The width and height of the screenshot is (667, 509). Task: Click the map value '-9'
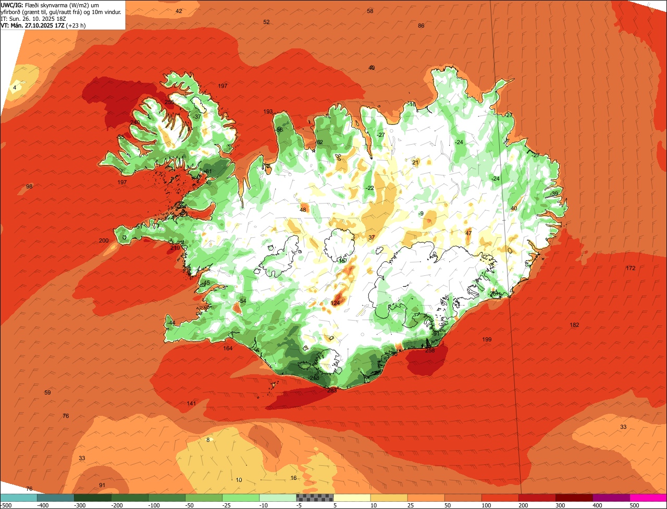click(421, 213)
